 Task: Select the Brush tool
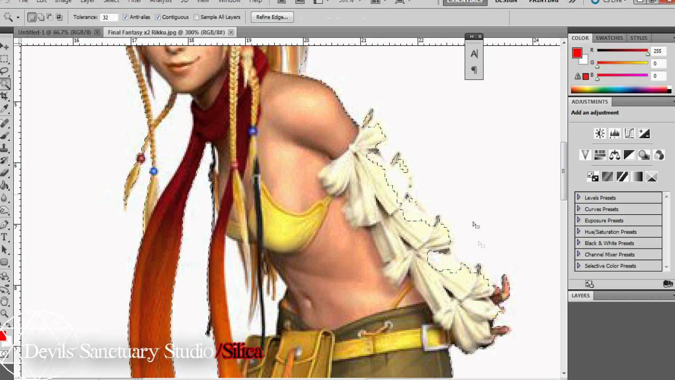tap(4, 136)
